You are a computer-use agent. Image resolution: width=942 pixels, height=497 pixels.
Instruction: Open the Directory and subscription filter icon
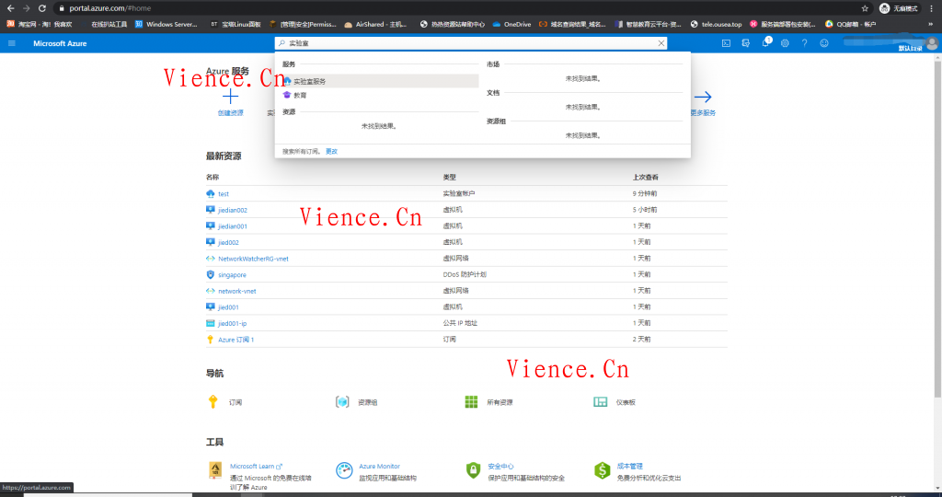click(x=745, y=43)
